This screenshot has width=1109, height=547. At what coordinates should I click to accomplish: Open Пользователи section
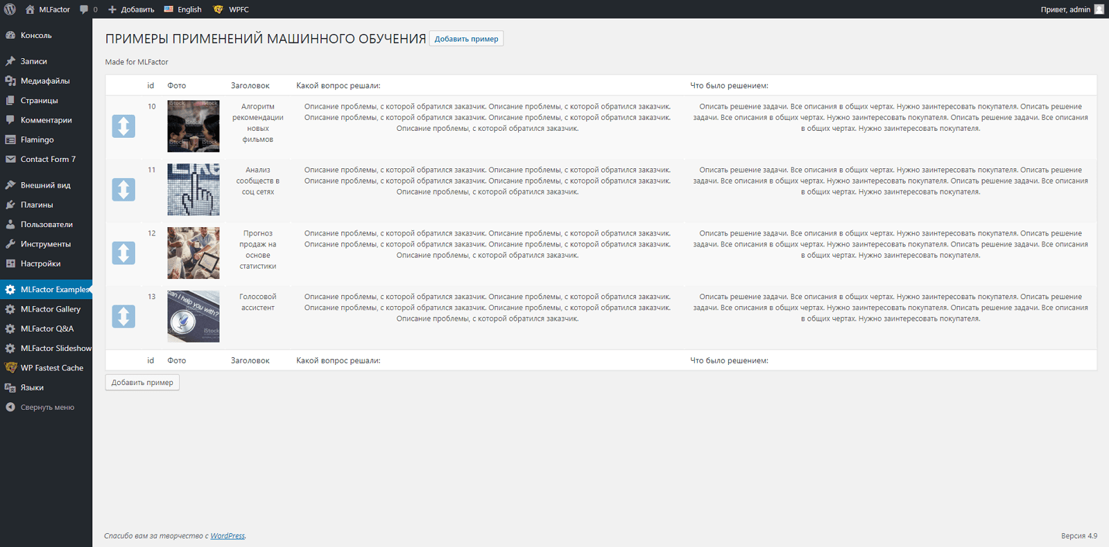[46, 224]
